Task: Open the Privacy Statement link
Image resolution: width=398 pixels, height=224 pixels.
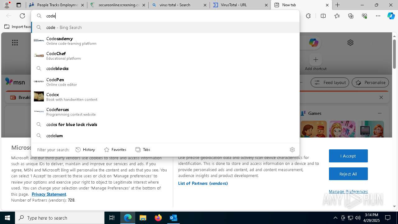Action: pyautogui.click(x=49, y=194)
